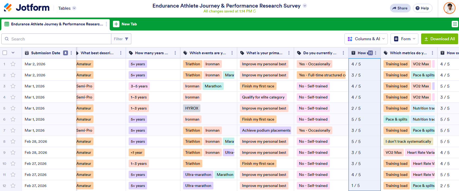Image resolution: width=459 pixels, height=191 pixels.
Task: Open the Form dropdown
Action: click(x=405, y=39)
